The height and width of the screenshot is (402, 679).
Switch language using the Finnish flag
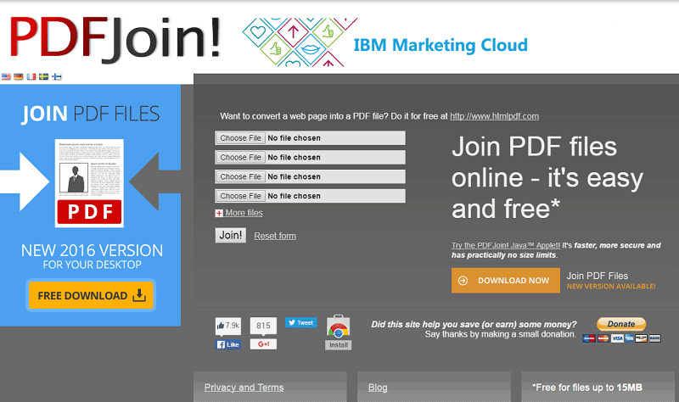[x=57, y=76]
